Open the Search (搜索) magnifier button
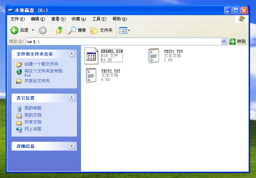256x178 pixels. pyautogui.click(x=77, y=30)
